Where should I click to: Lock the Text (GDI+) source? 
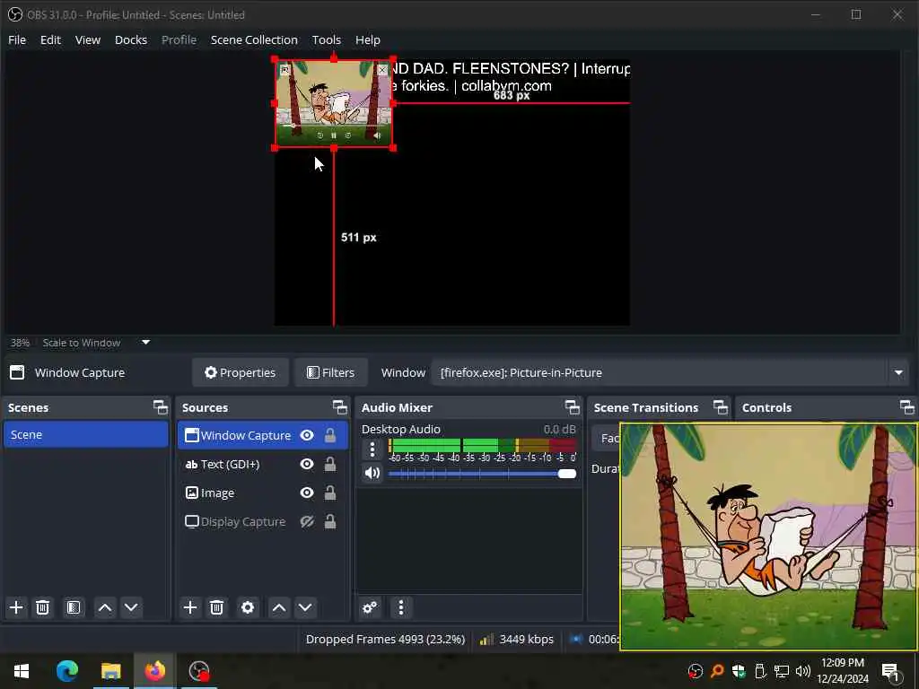[330, 464]
